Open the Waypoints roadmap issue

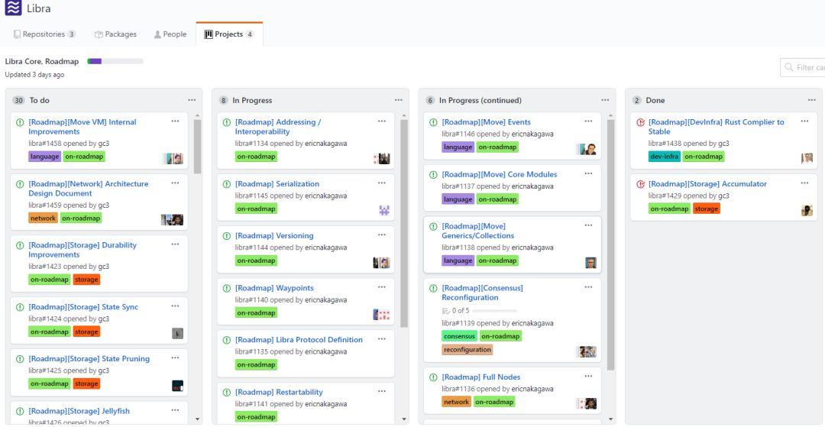click(274, 288)
